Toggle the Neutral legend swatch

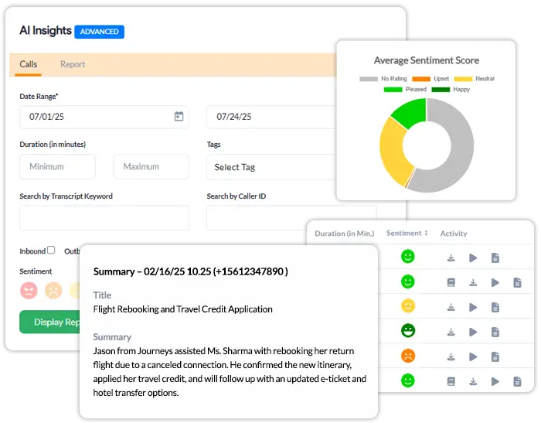(x=463, y=79)
